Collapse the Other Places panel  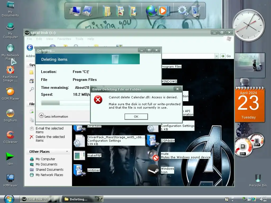point(67,151)
